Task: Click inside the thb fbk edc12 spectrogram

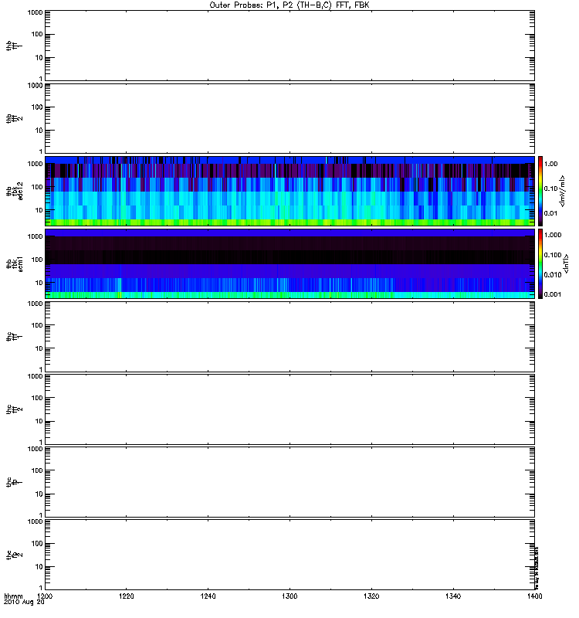Action: click(289, 191)
